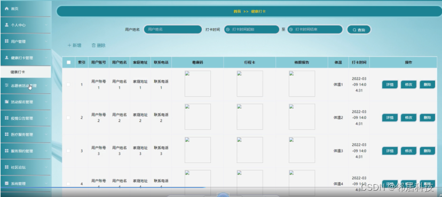Image resolution: width=442 pixels, height=197 pixels.
Task: Check the checkbox for row 2
Action: [x=68, y=118]
